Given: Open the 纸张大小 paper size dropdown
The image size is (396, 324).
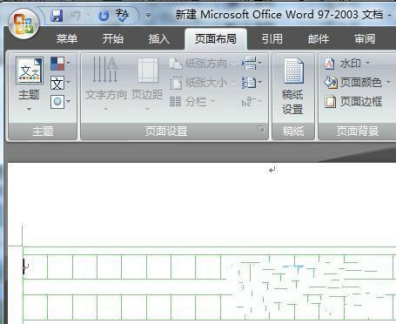Looking at the screenshot, I should [203, 83].
